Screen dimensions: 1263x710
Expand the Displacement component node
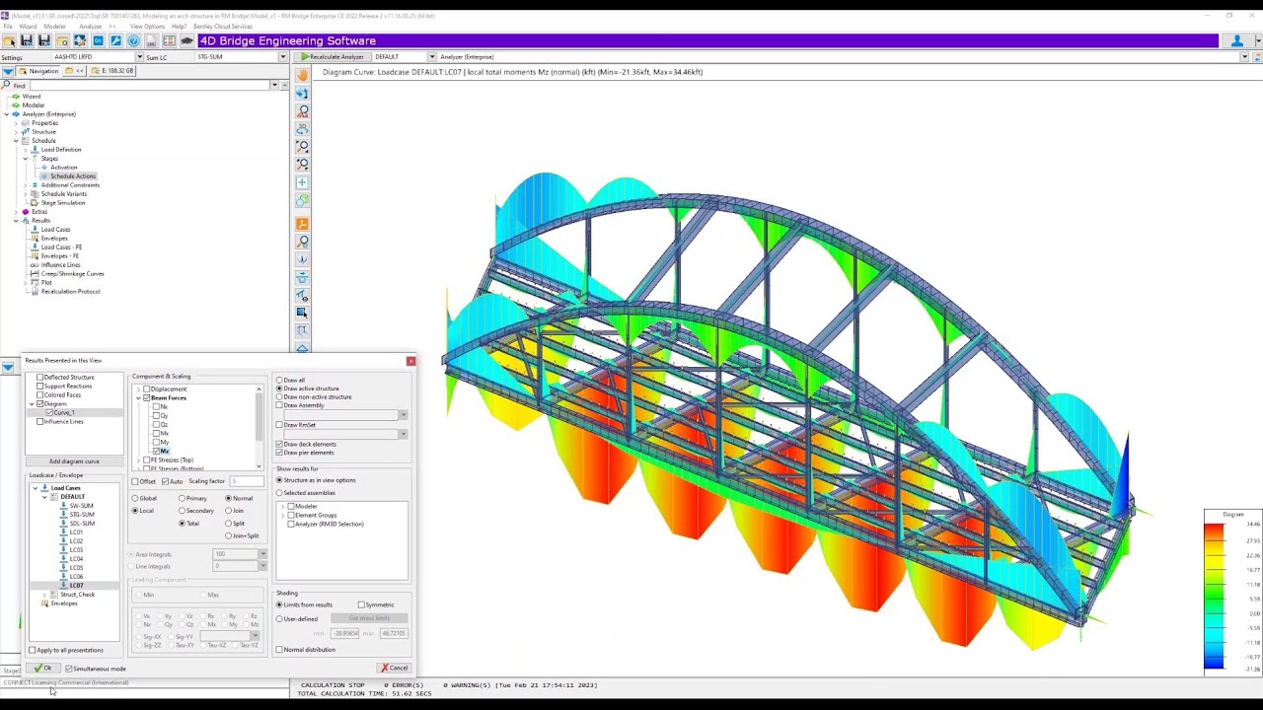138,389
